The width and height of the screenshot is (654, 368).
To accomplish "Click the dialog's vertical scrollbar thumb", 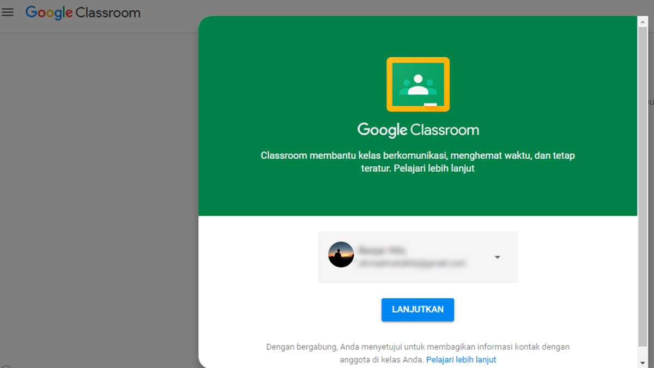I will click(x=643, y=185).
